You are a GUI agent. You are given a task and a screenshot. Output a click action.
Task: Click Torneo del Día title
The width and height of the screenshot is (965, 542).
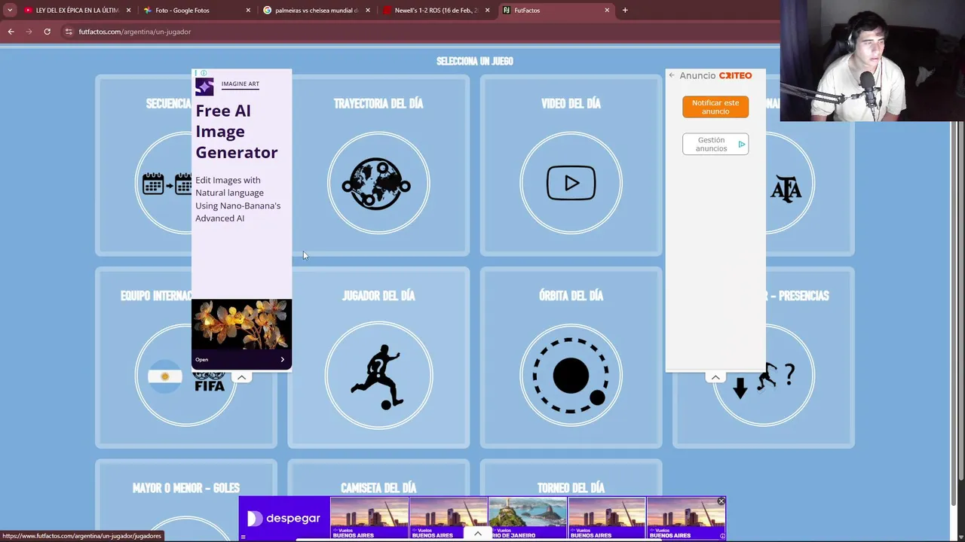571,488
